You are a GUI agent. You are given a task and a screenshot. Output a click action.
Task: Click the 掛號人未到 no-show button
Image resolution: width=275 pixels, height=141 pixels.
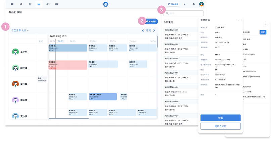click(x=221, y=126)
